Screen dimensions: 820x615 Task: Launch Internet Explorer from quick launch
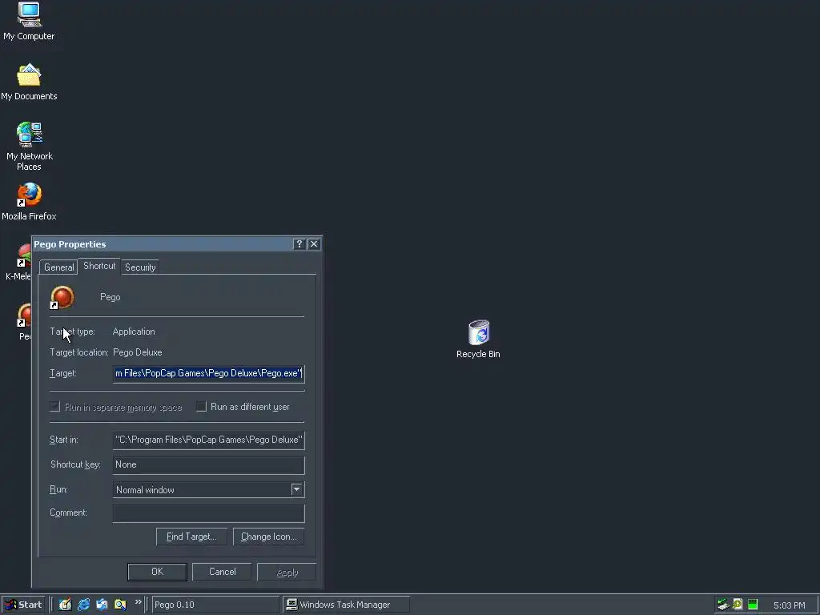point(83,605)
